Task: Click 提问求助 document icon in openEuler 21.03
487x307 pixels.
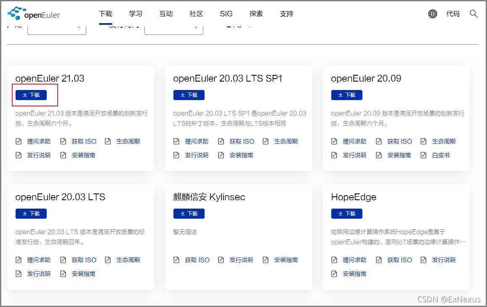Action: point(19,142)
